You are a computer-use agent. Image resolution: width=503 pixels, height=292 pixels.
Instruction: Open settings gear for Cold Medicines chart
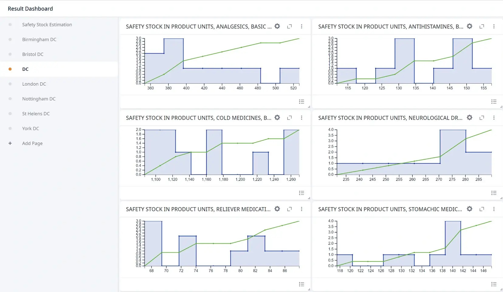tap(277, 118)
